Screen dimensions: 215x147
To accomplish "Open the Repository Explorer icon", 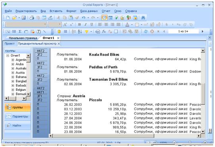I will tap(122, 18).
